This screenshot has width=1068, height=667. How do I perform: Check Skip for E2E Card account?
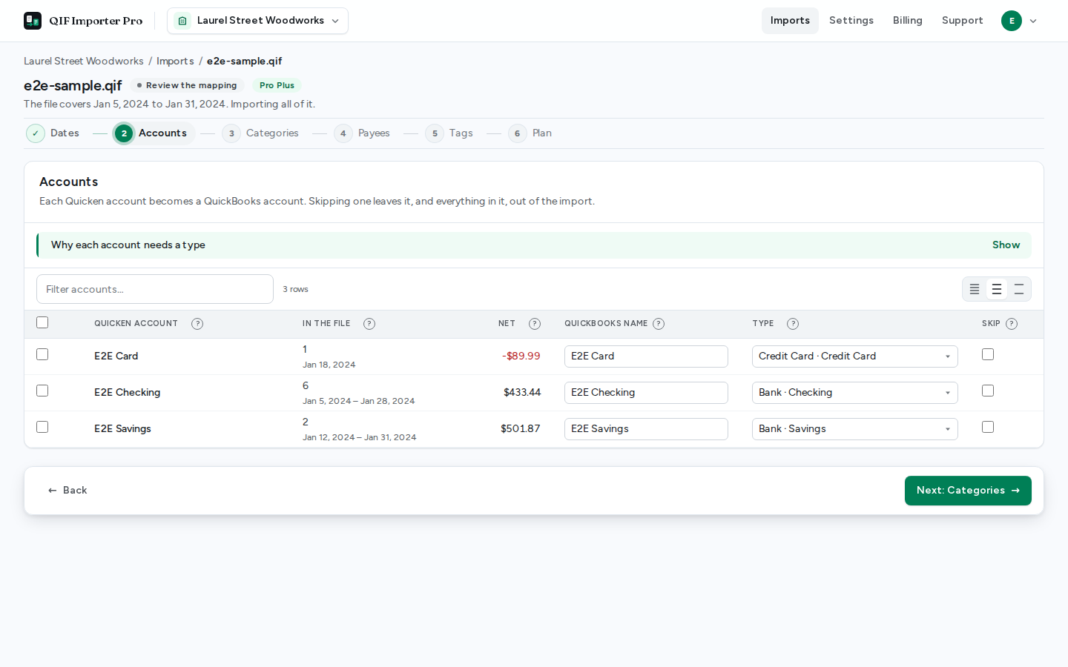click(988, 354)
